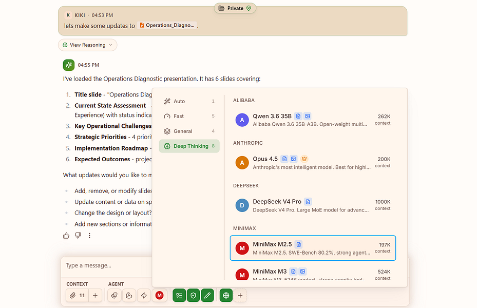Give the response a thumbs up
This screenshot has width=477, height=308.
tap(66, 236)
